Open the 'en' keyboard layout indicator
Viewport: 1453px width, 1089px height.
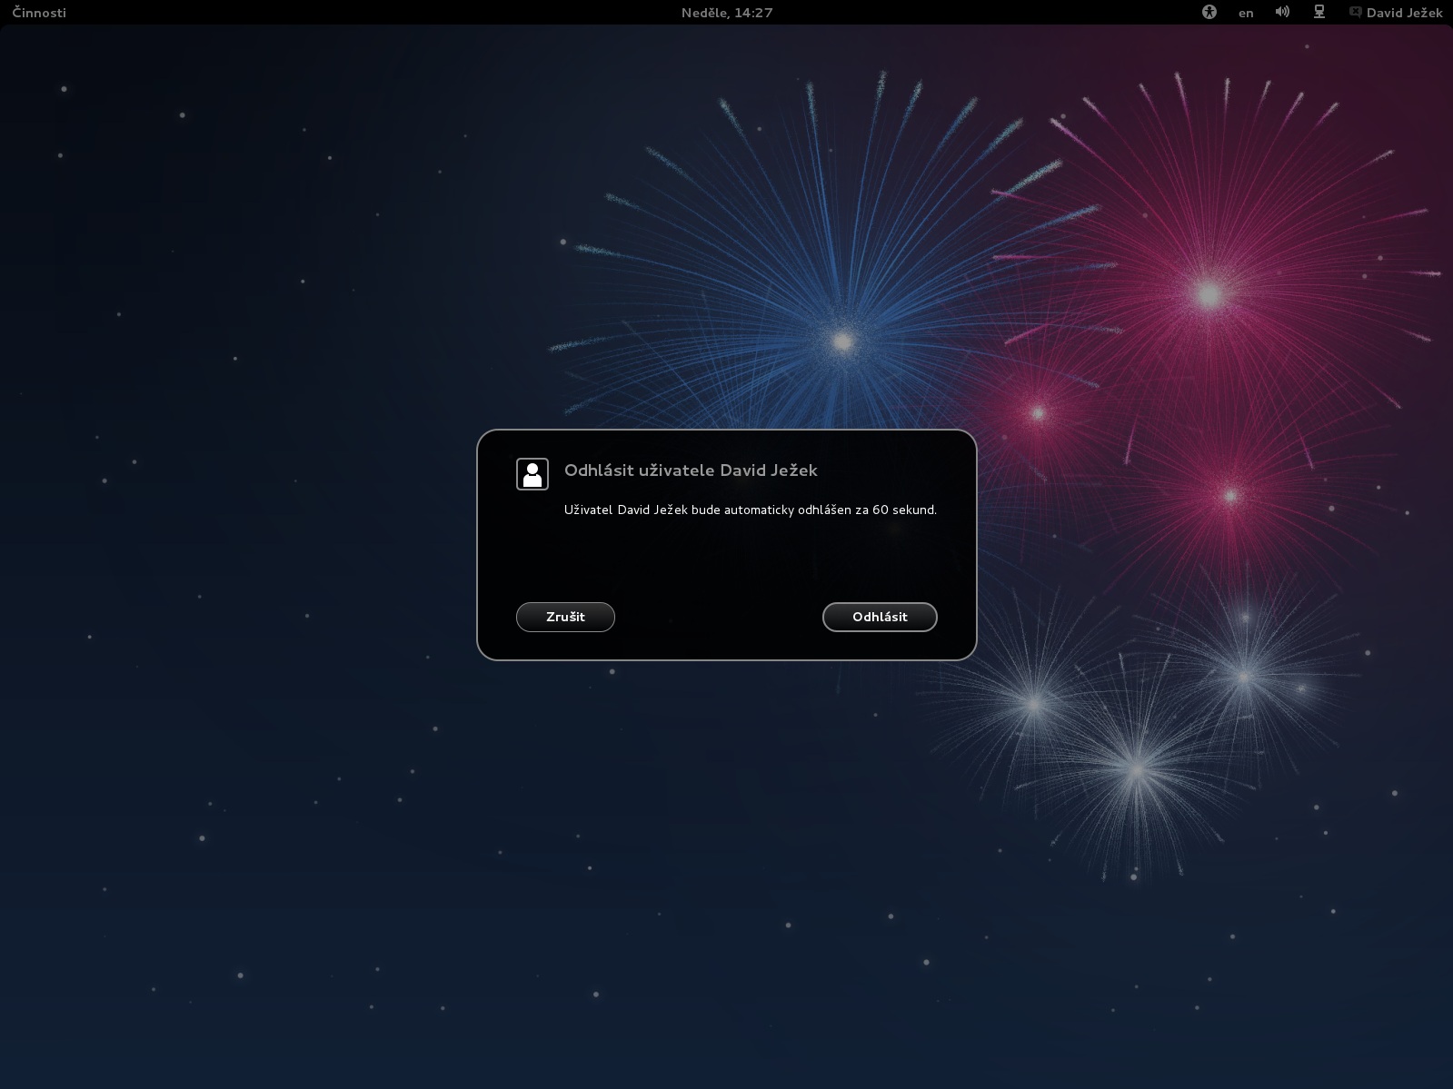click(1246, 13)
